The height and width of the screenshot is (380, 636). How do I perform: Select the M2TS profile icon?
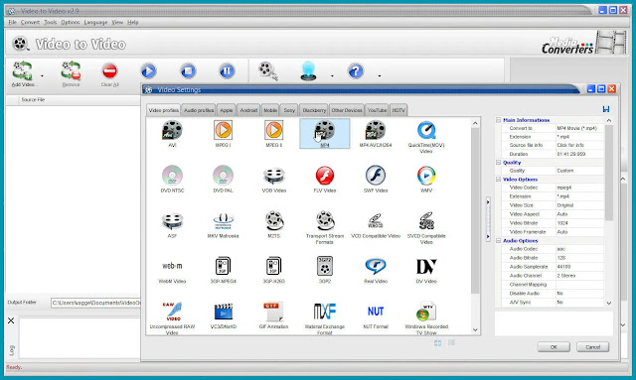274,221
